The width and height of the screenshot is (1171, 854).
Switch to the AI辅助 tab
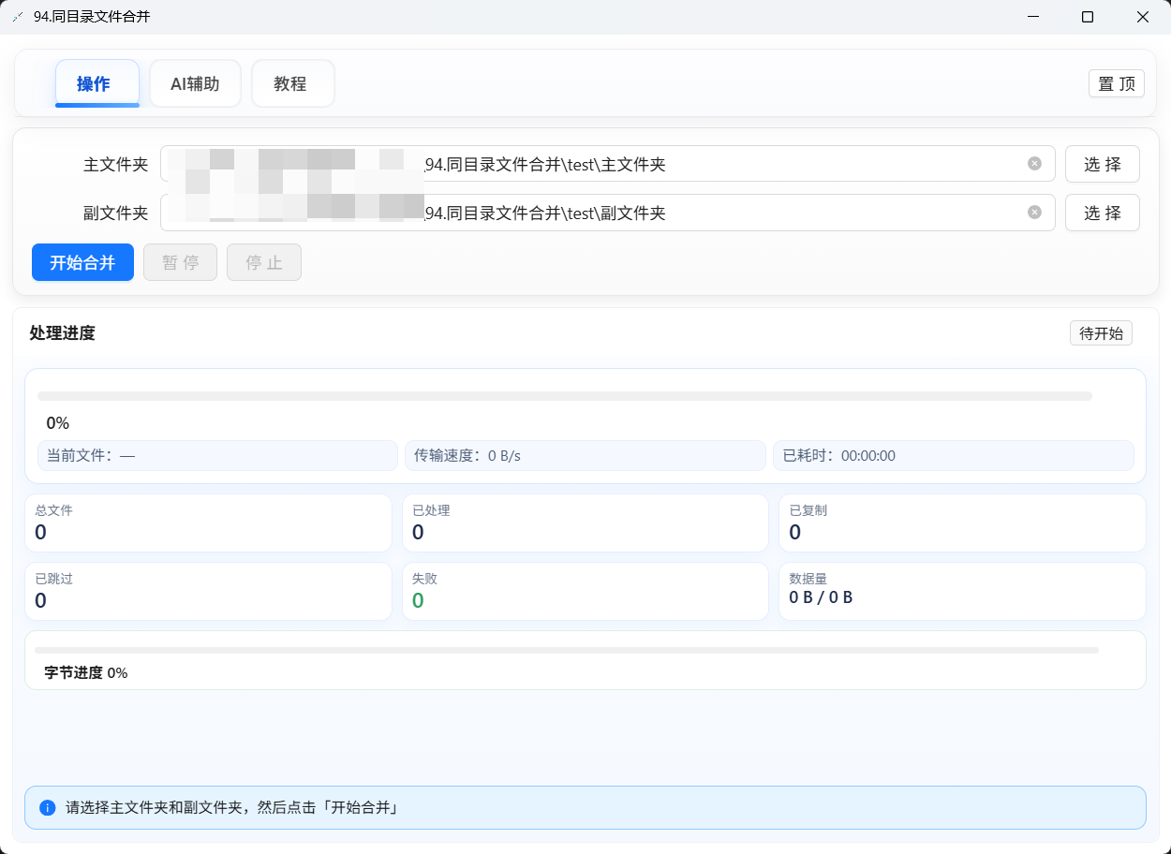tap(195, 84)
